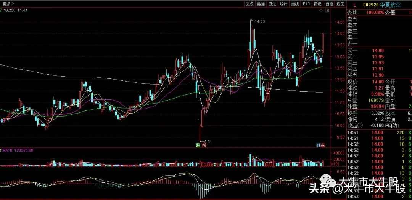Open the 更多 menu at top left
The width and height of the screenshot is (412, 200).
[8, 4]
